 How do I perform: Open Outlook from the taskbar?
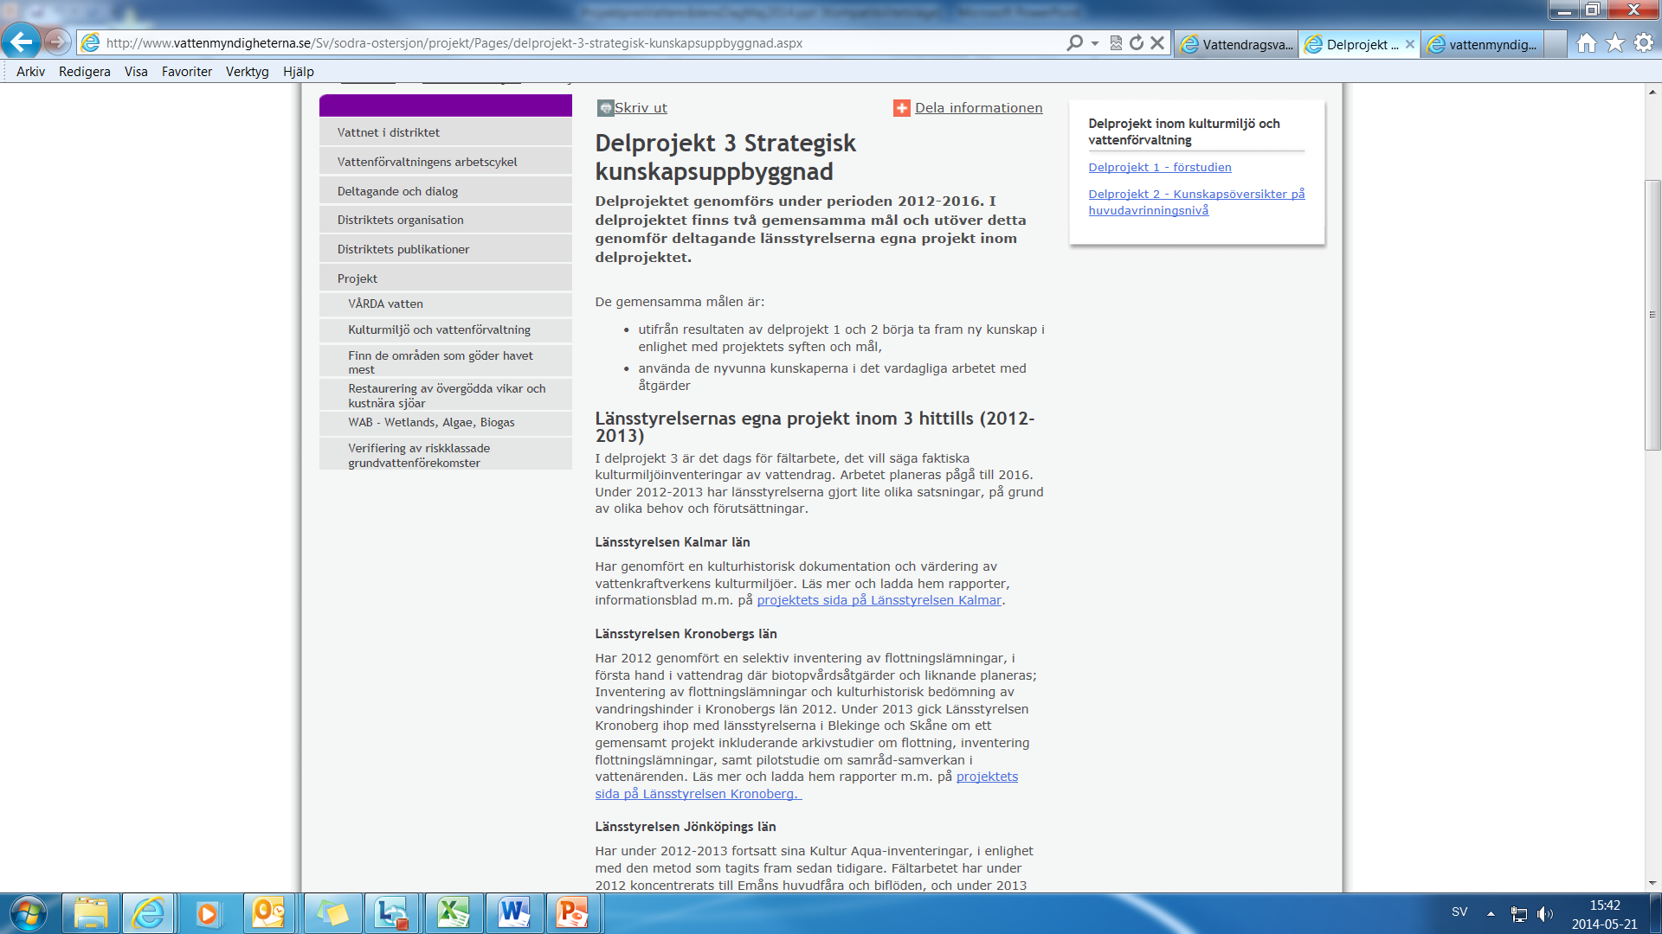(x=268, y=913)
